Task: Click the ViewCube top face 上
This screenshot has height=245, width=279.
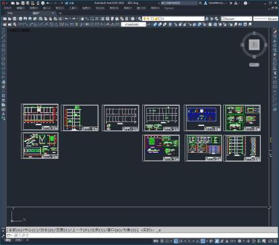Action: [x=254, y=44]
